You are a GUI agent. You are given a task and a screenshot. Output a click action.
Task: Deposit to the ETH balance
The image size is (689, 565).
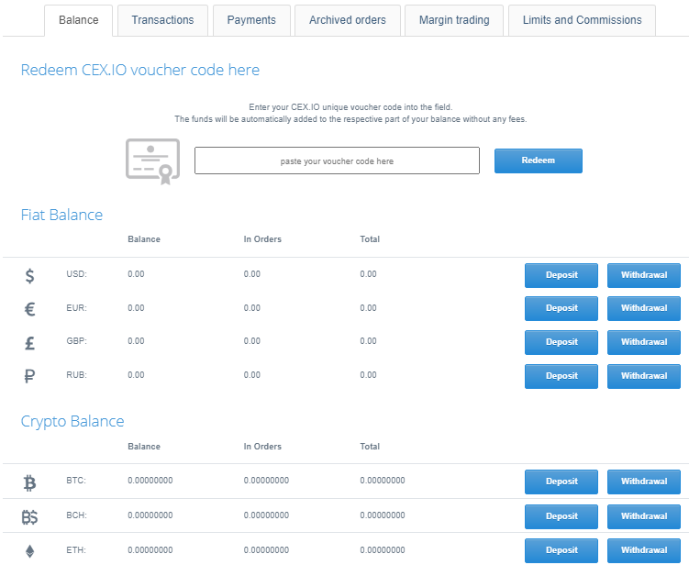point(561,550)
